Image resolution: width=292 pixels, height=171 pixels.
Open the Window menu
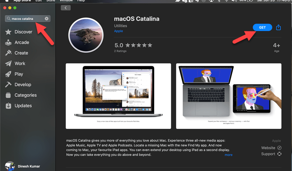tap(66, 1)
